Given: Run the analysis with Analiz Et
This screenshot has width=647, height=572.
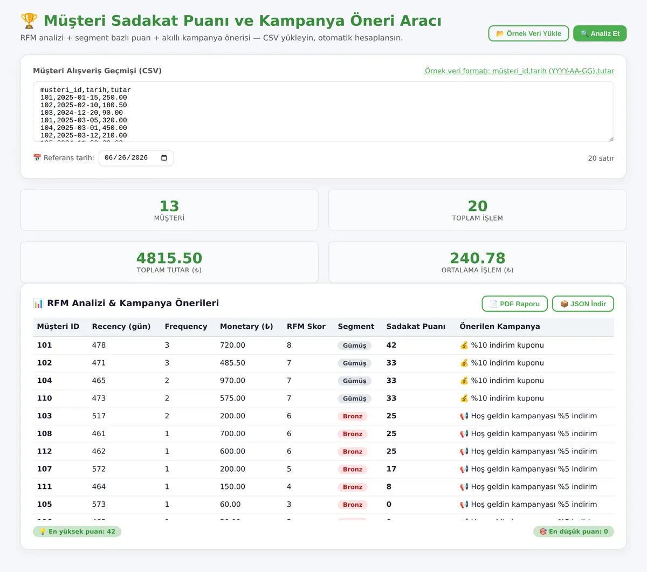Looking at the screenshot, I should 600,33.
